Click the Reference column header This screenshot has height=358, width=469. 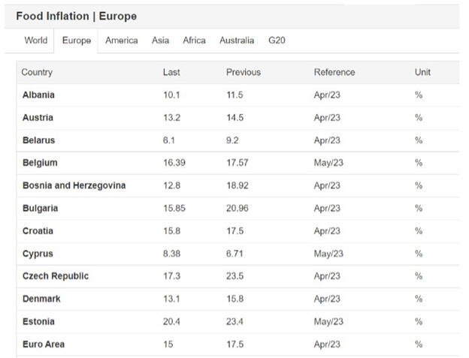click(x=334, y=72)
